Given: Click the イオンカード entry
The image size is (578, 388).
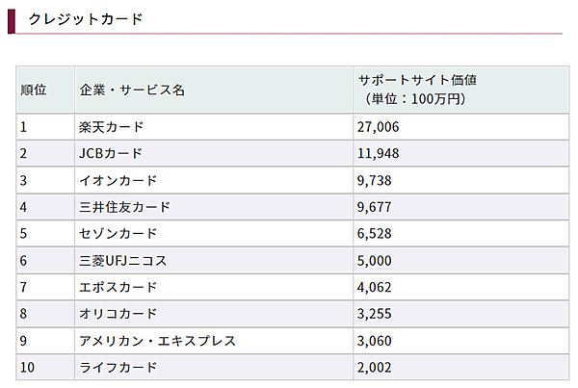Looking at the screenshot, I should [x=118, y=180].
